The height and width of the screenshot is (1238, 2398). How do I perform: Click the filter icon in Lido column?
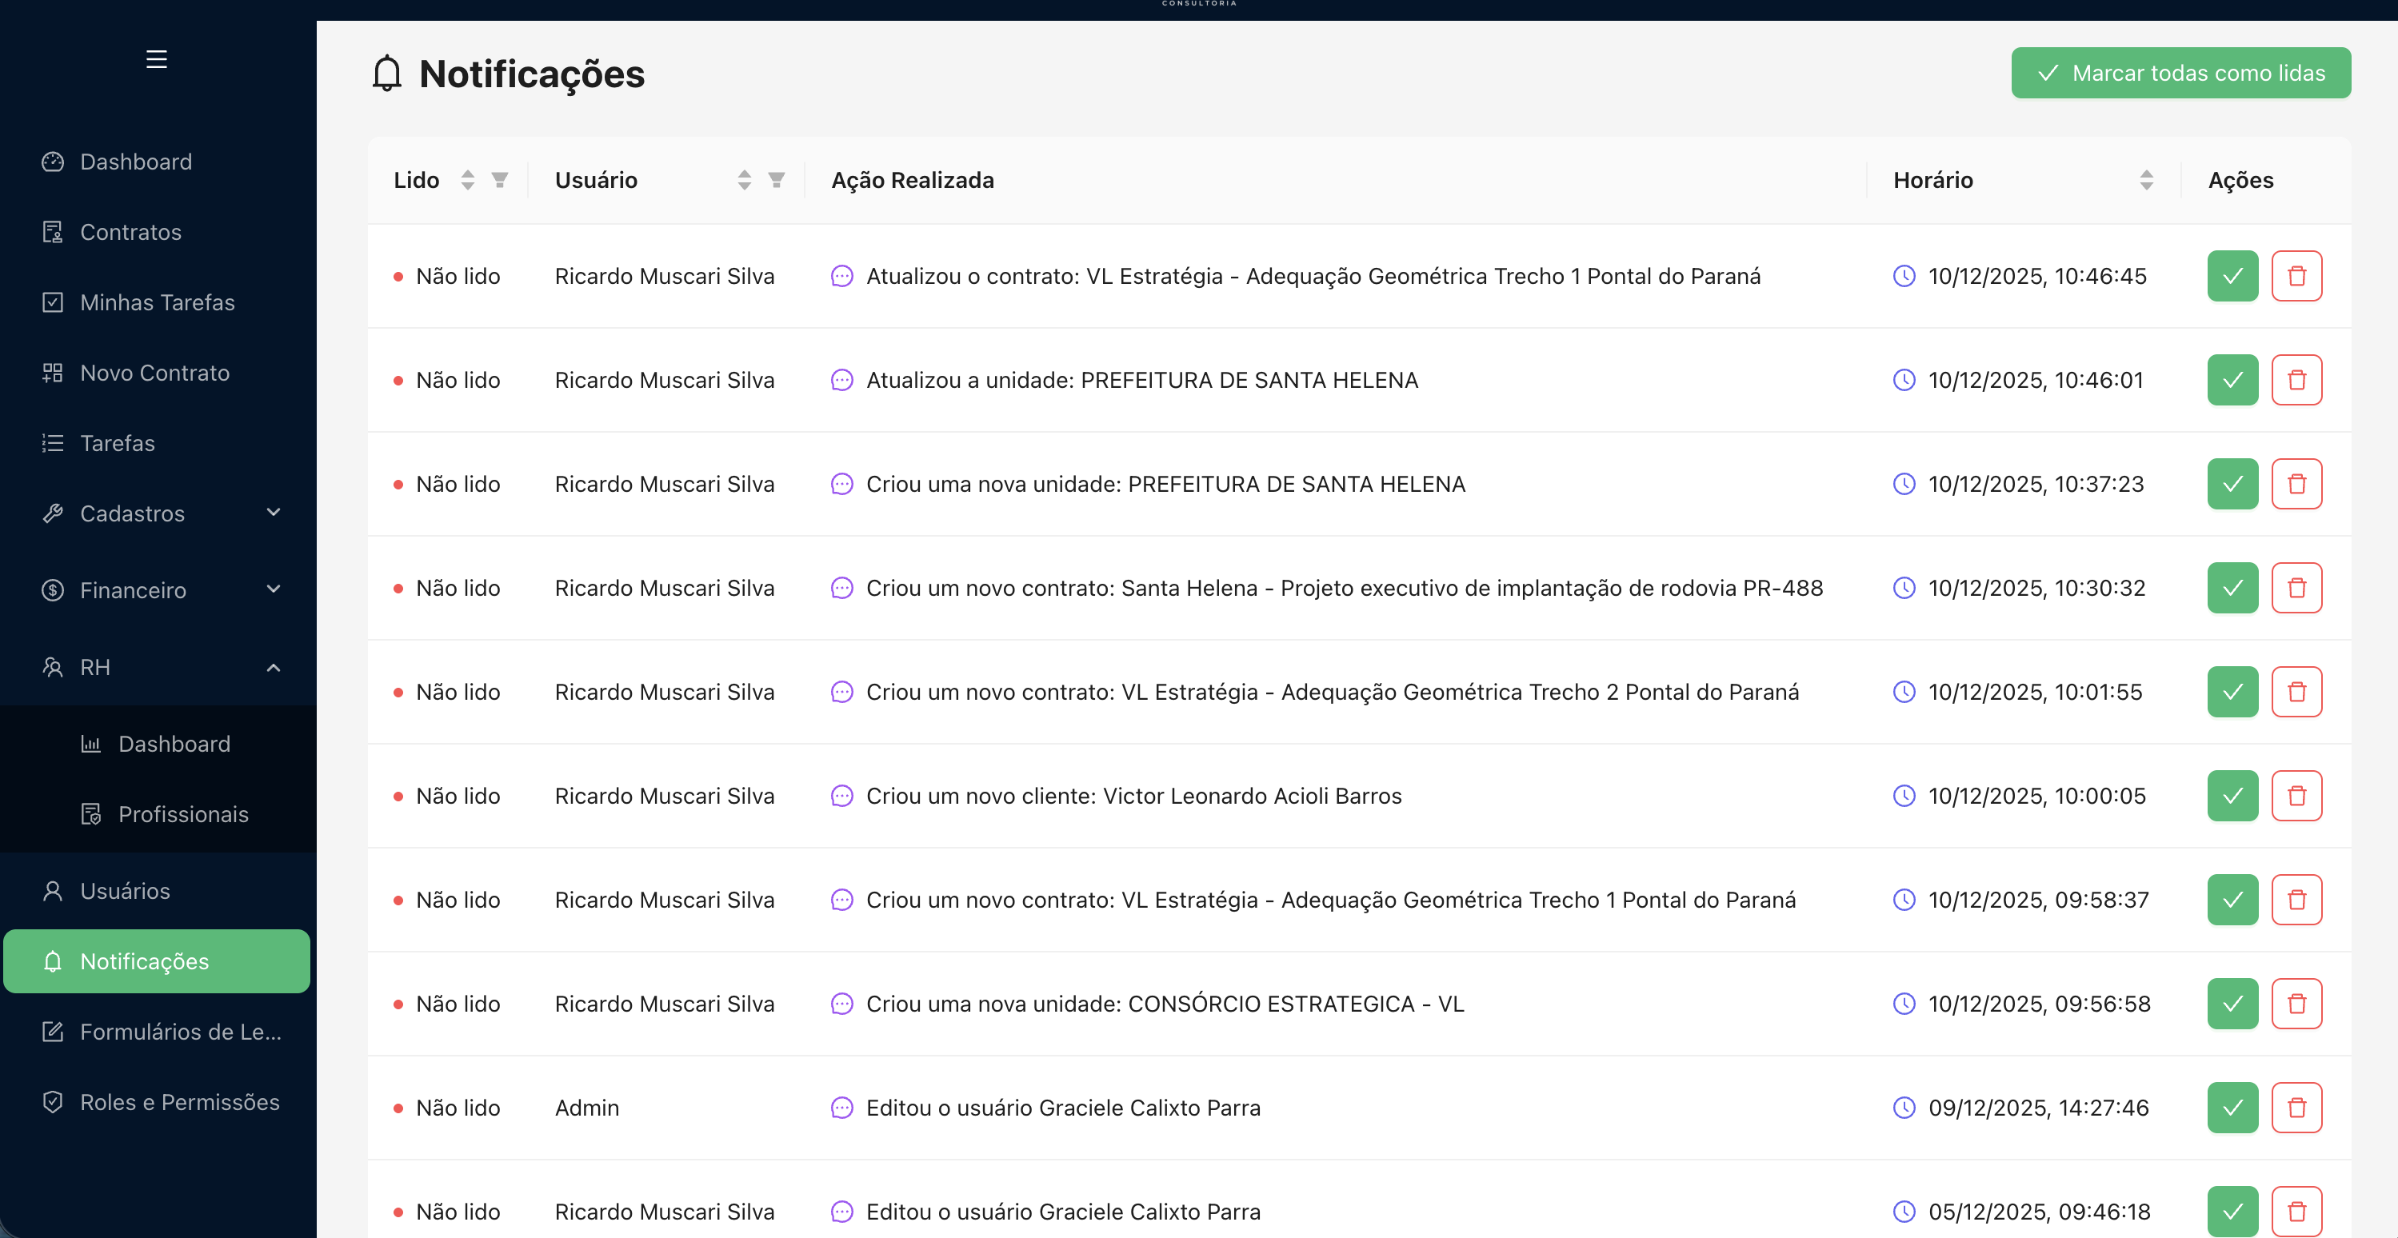[x=500, y=180]
